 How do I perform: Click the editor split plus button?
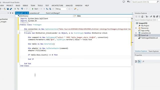(x=132, y=19)
